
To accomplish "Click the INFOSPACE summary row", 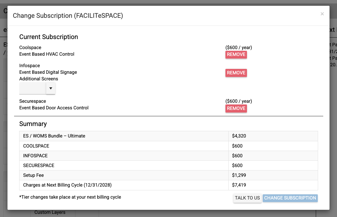I will click(x=35, y=156).
